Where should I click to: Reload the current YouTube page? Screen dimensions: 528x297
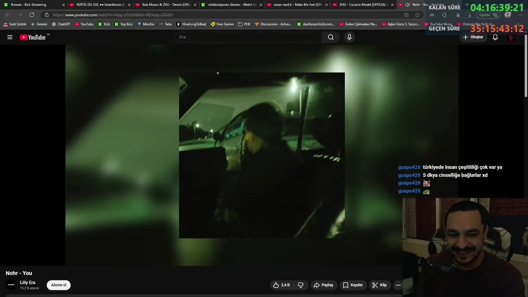click(x=32, y=15)
